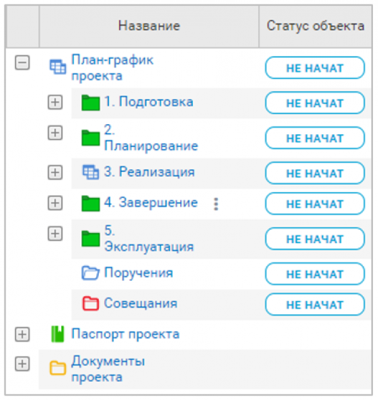This screenshot has height=400, width=378.
Task: Collapse the План-график проекта tree node
Action: pyautogui.click(x=22, y=63)
